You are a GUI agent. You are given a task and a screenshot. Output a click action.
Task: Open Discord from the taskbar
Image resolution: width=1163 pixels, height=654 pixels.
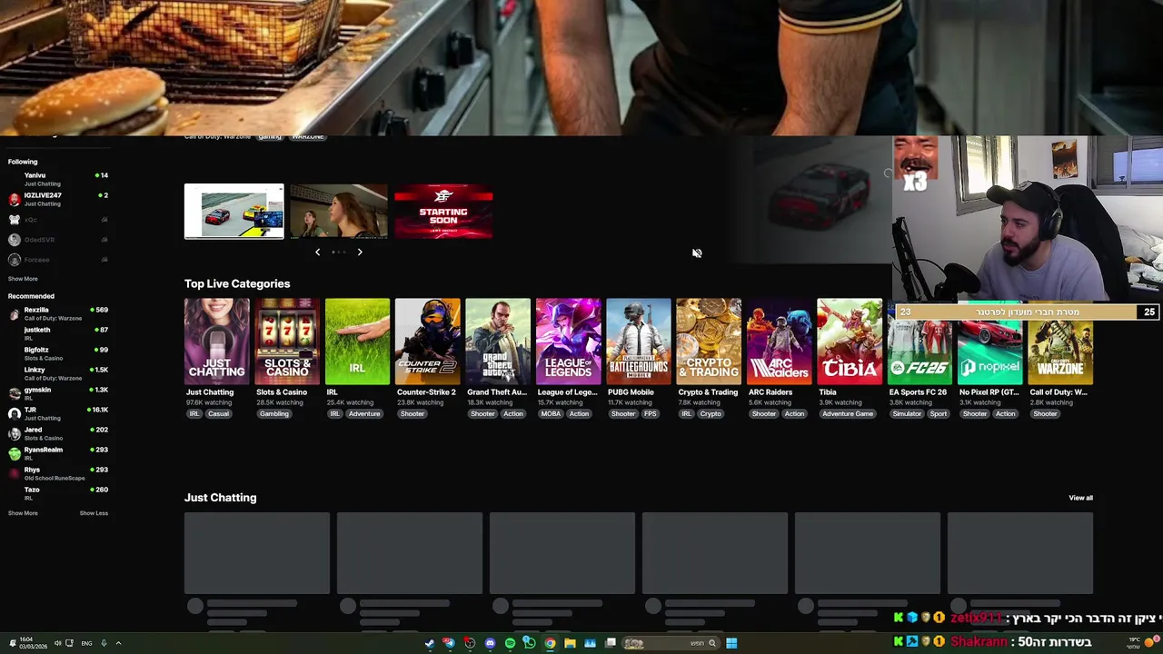click(x=490, y=643)
